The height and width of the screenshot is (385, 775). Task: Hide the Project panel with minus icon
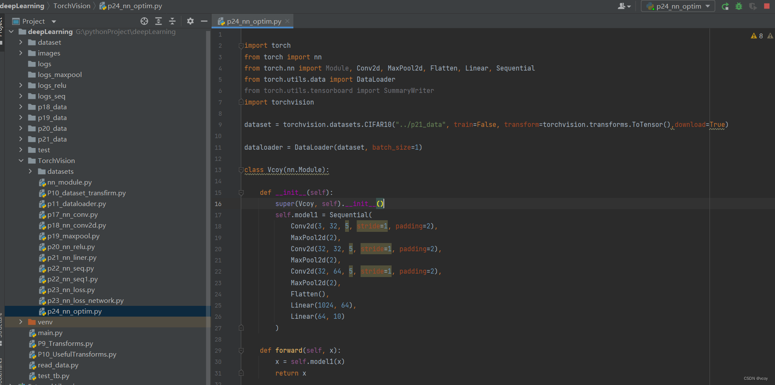click(x=204, y=21)
